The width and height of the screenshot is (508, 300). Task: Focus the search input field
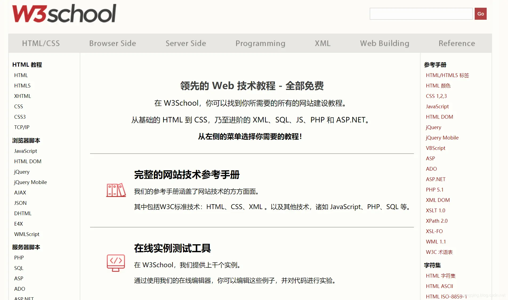[421, 14]
